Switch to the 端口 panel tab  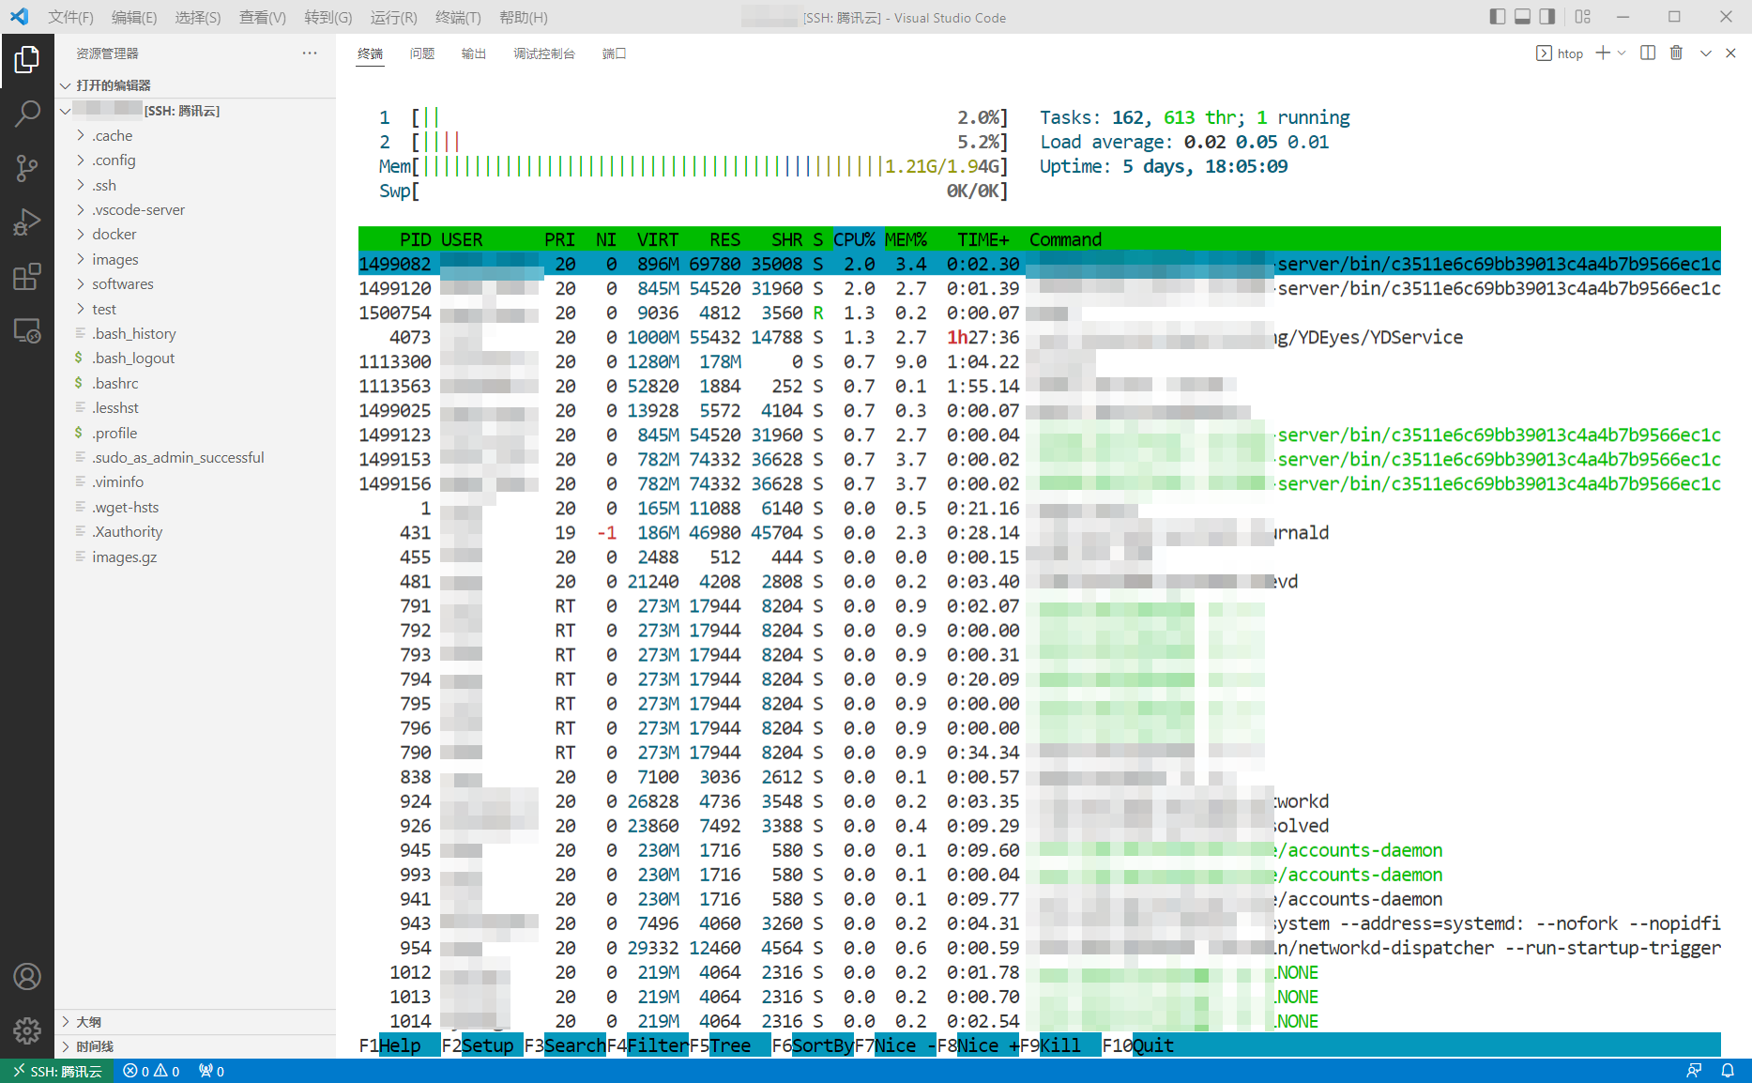615,53
